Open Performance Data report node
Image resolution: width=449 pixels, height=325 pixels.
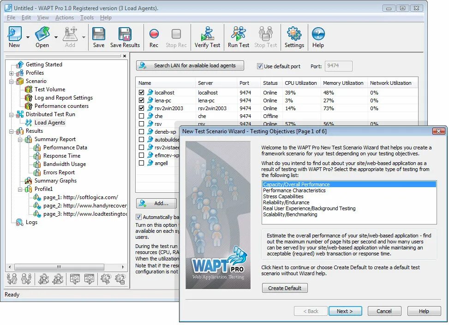tap(65, 148)
